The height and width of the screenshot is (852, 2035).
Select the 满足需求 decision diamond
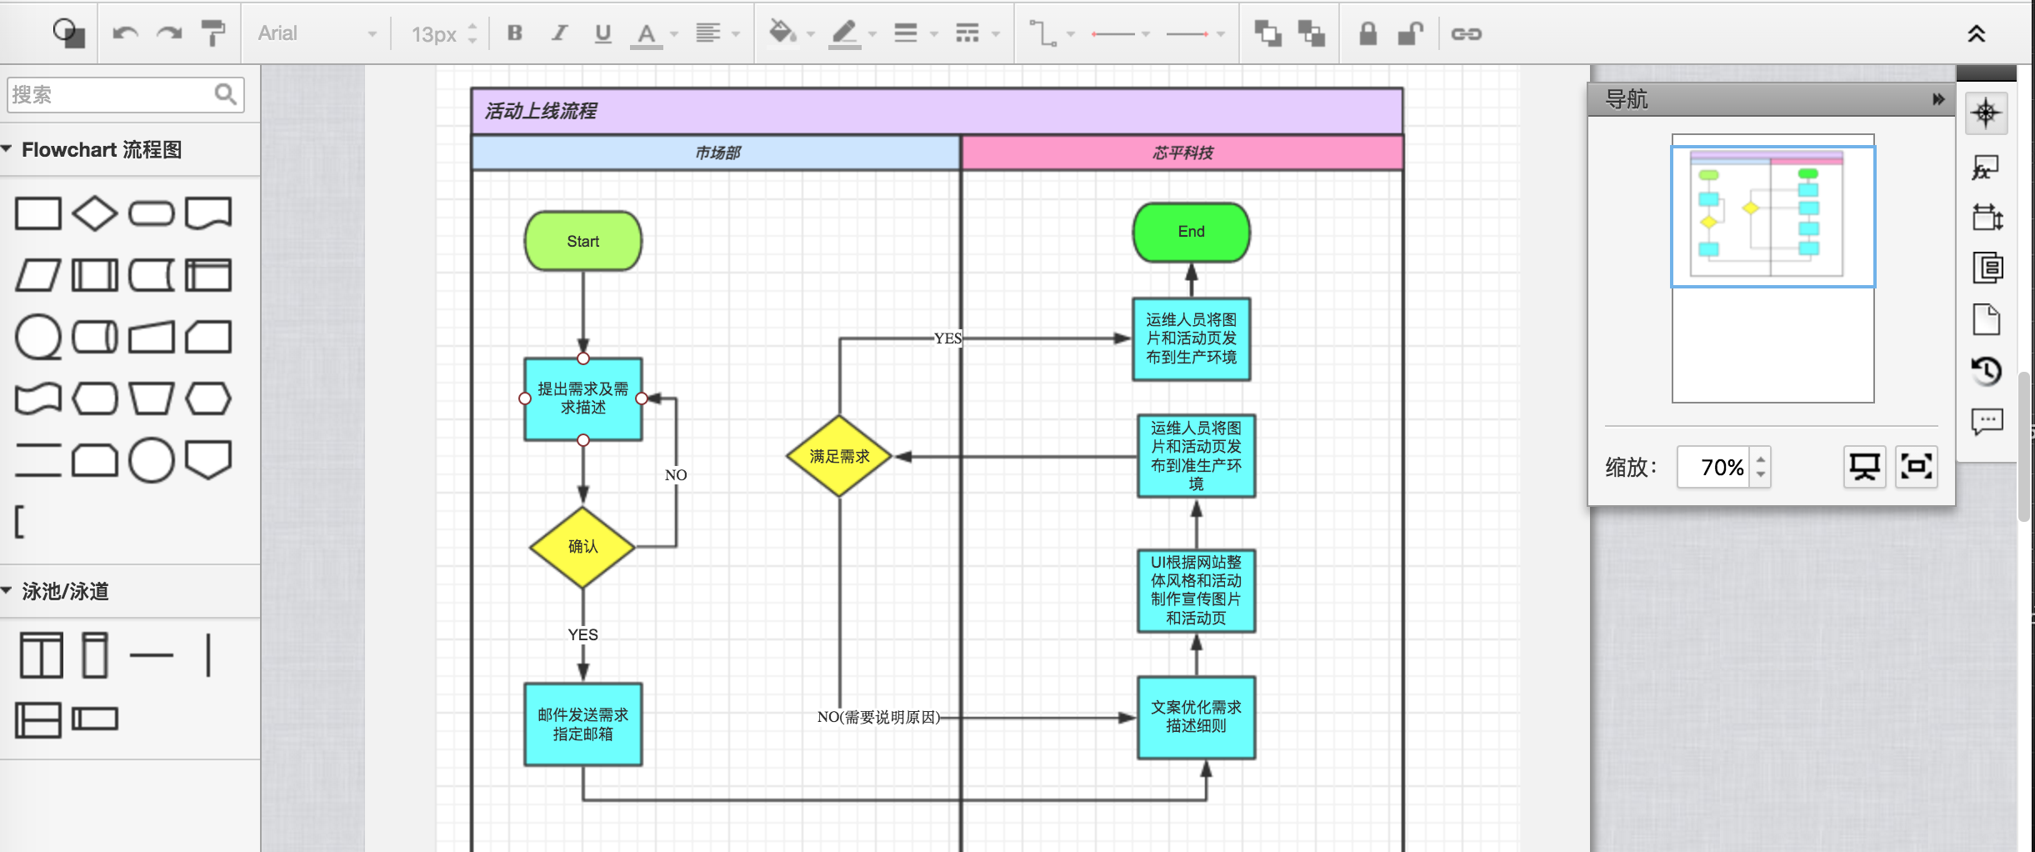tap(839, 456)
